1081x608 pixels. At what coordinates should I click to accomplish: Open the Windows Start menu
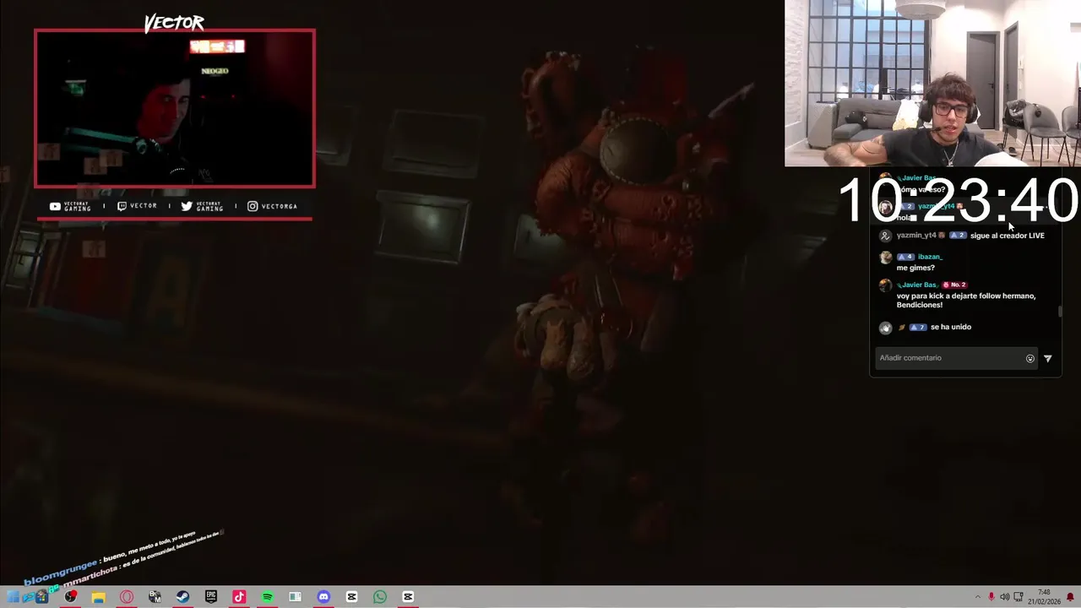(13, 597)
